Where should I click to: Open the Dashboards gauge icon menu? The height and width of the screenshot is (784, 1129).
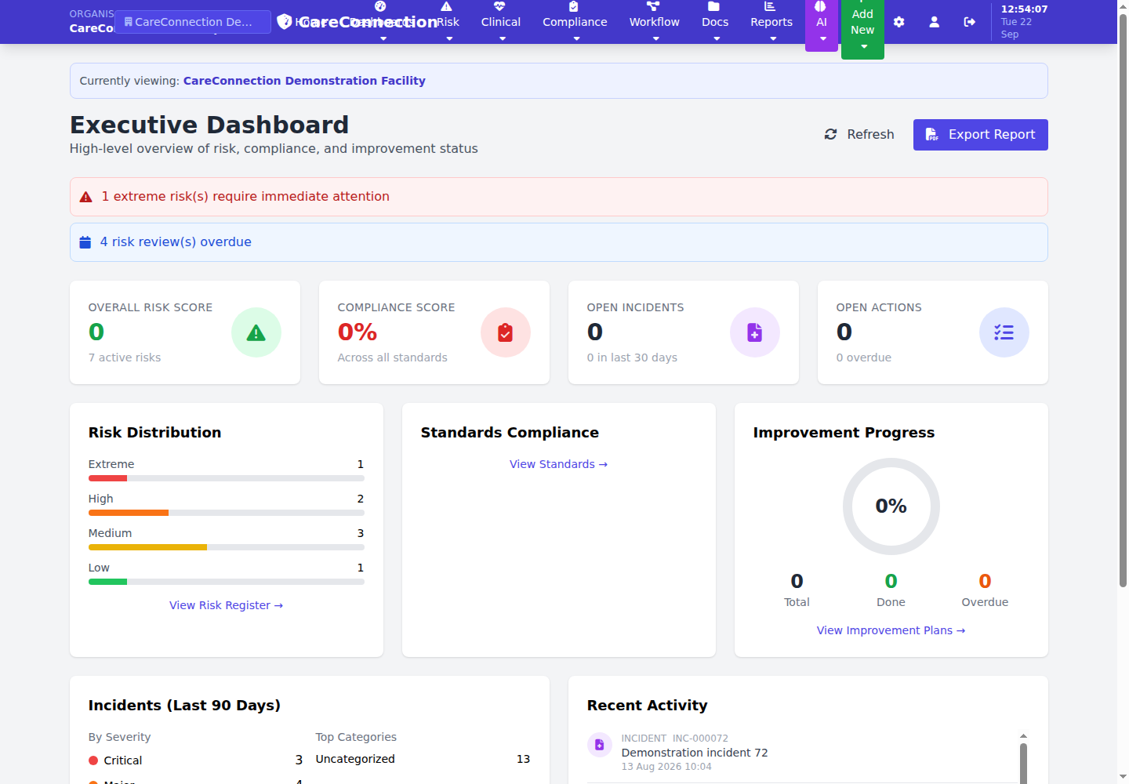tap(380, 6)
